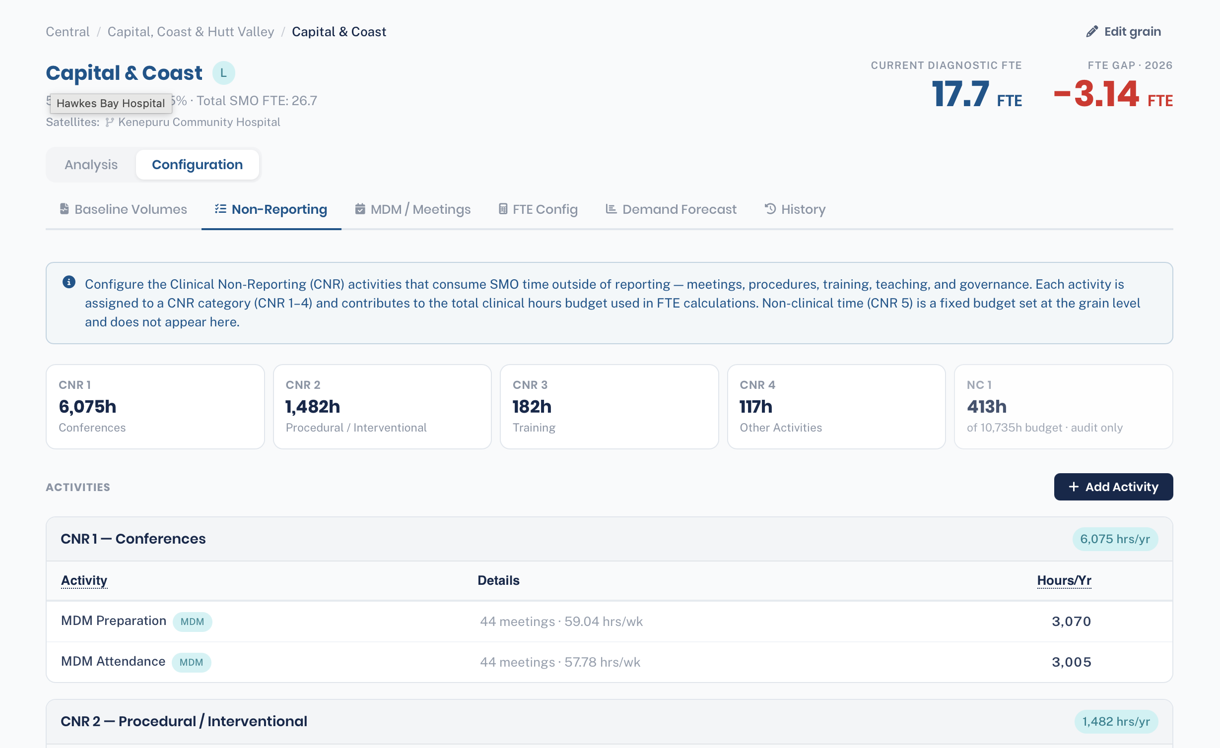Viewport: 1220px width, 748px height.
Task: Click the pencil icon beside Edit grain
Action: coord(1092,32)
